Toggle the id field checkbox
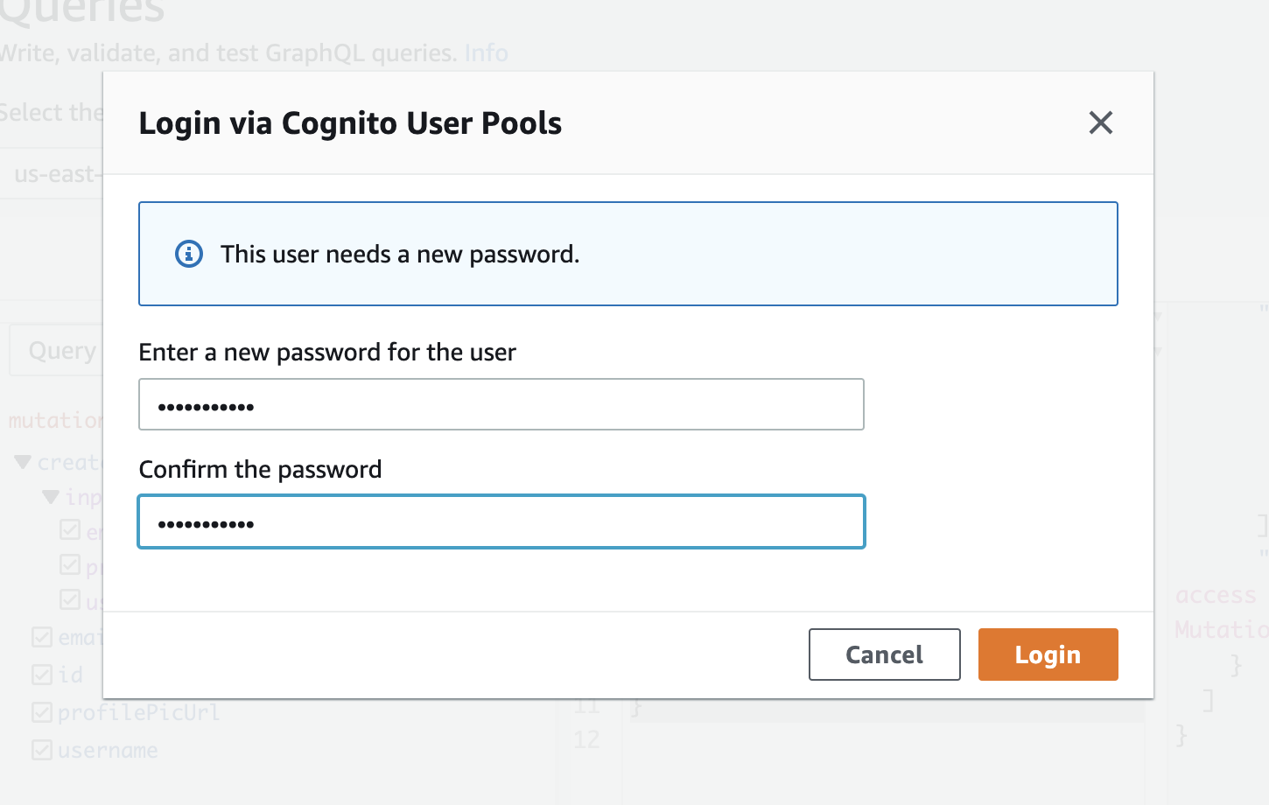This screenshot has width=1269, height=805. (42, 675)
